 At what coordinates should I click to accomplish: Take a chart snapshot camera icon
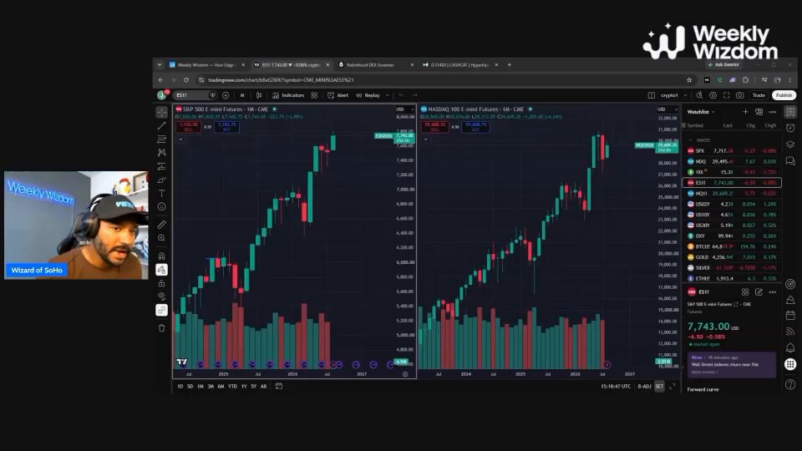coord(739,95)
